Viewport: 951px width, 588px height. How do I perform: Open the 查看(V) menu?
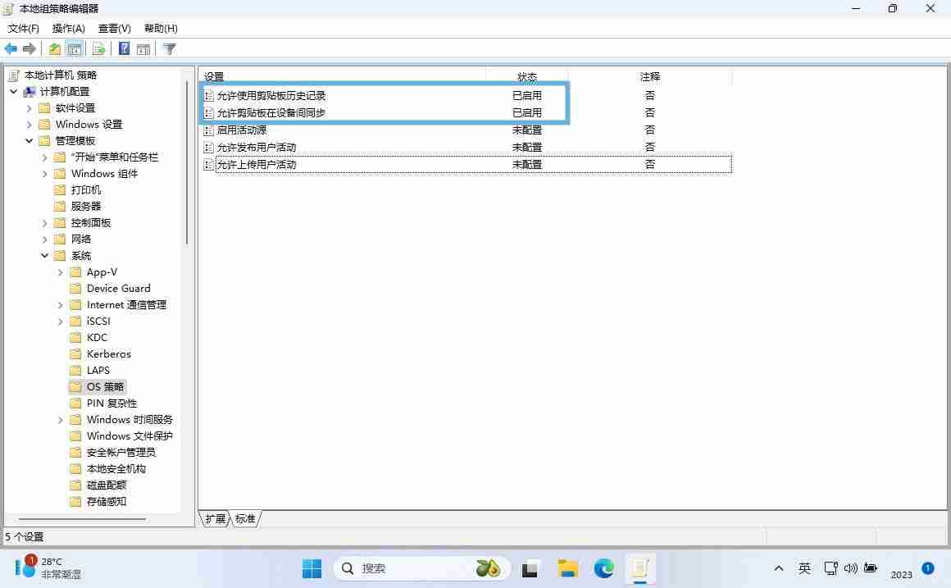point(113,28)
